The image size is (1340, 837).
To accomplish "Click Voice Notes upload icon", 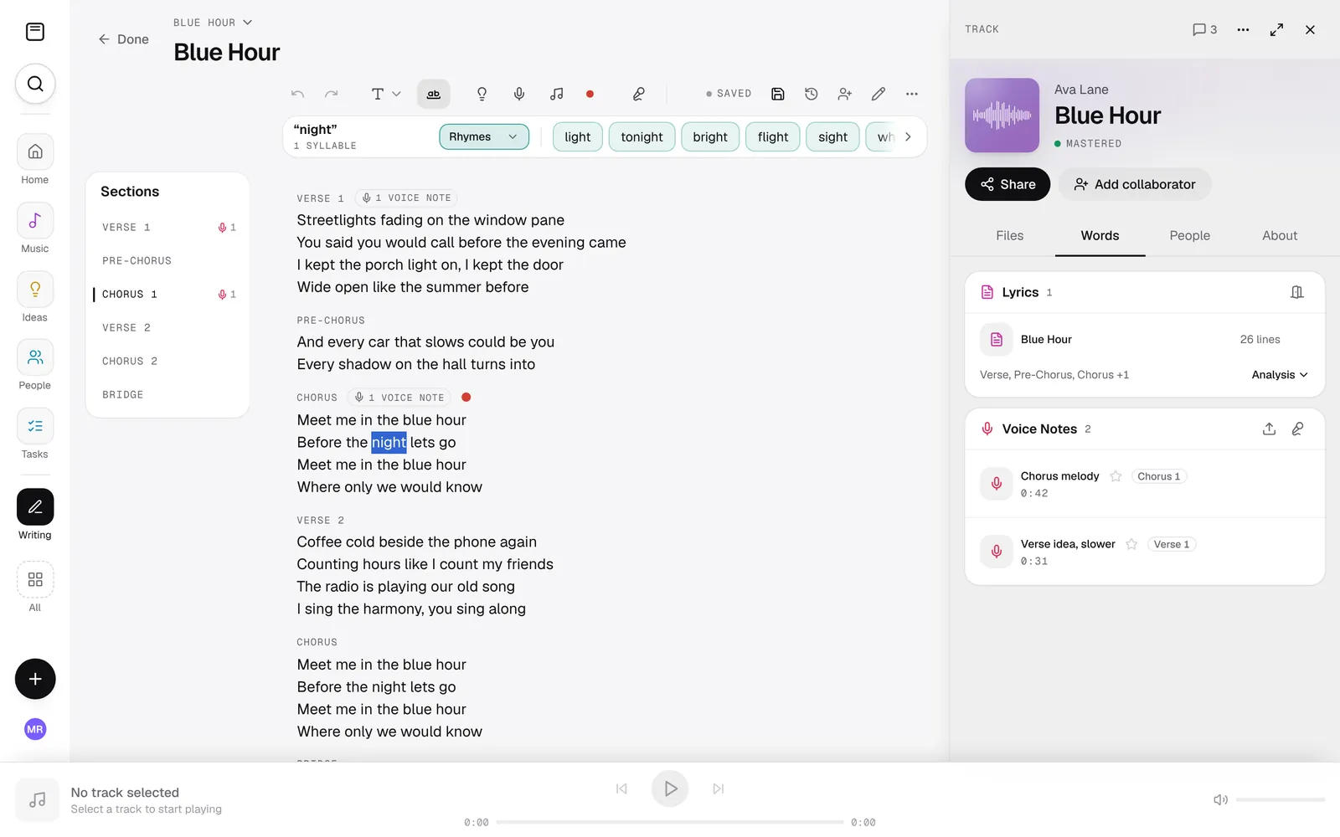I will pos(1270,429).
